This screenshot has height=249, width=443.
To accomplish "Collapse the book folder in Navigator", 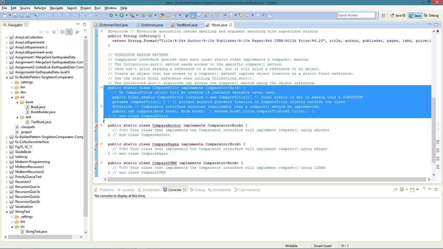I will (18, 102).
